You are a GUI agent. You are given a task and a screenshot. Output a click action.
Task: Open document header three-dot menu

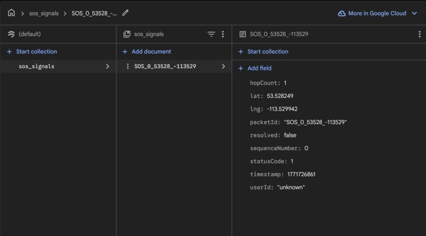point(420,34)
